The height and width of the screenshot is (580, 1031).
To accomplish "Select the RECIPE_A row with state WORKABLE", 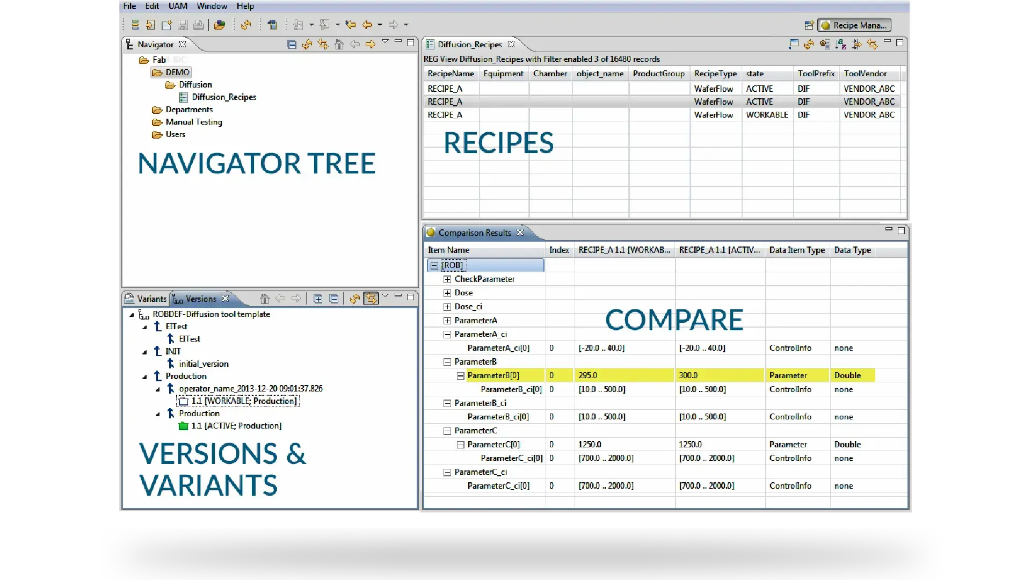I will pyautogui.click(x=662, y=115).
